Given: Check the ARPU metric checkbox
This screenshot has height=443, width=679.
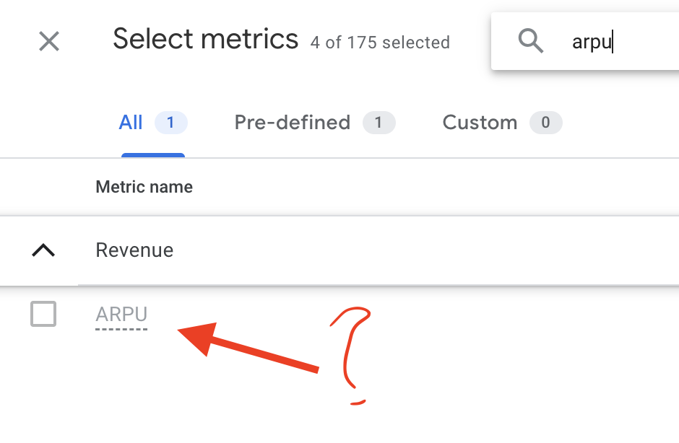Looking at the screenshot, I should pyautogui.click(x=43, y=314).
